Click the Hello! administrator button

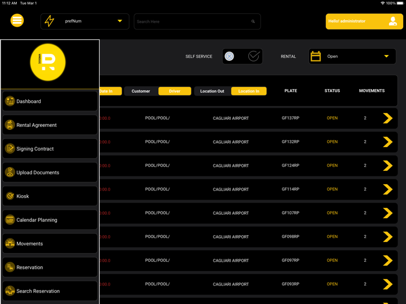pyautogui.click(x=364, y=21)
